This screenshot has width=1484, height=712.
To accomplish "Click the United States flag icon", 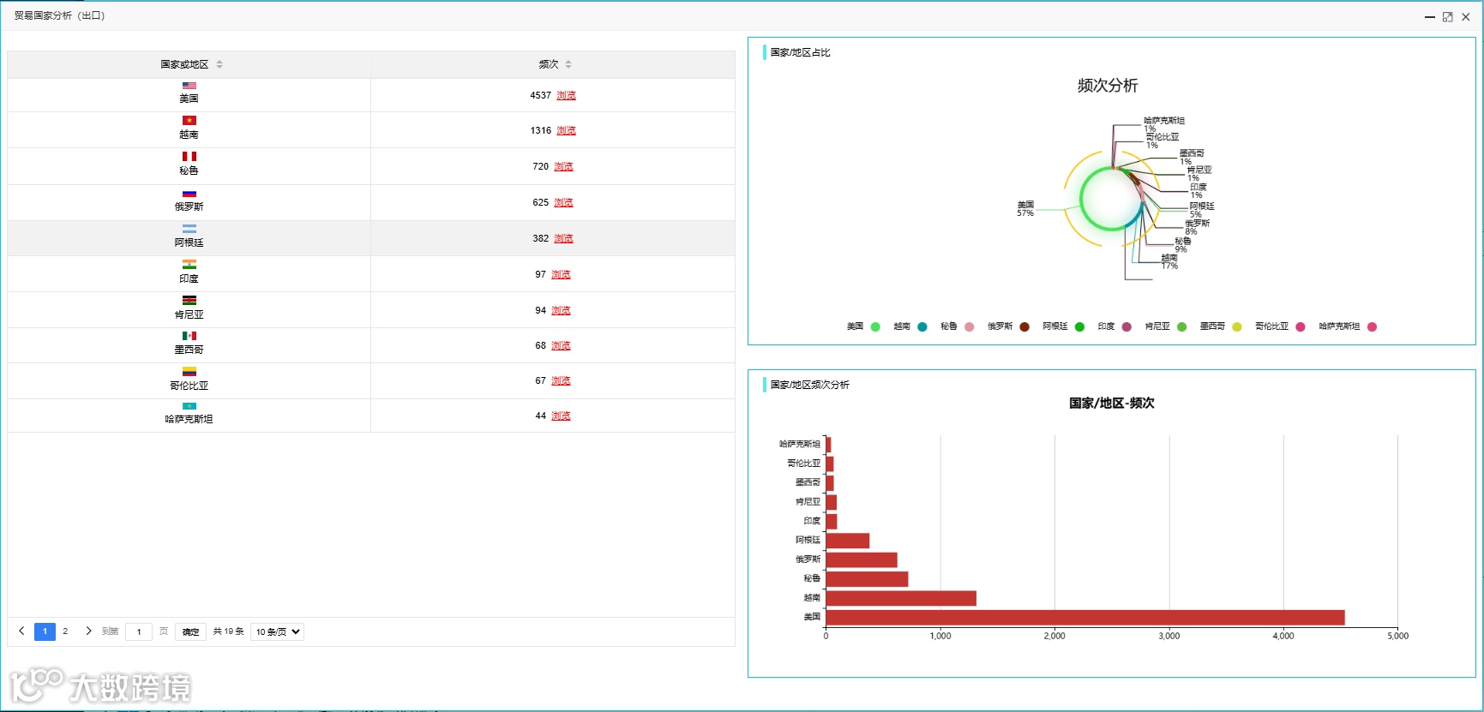I will pos(189,86).
